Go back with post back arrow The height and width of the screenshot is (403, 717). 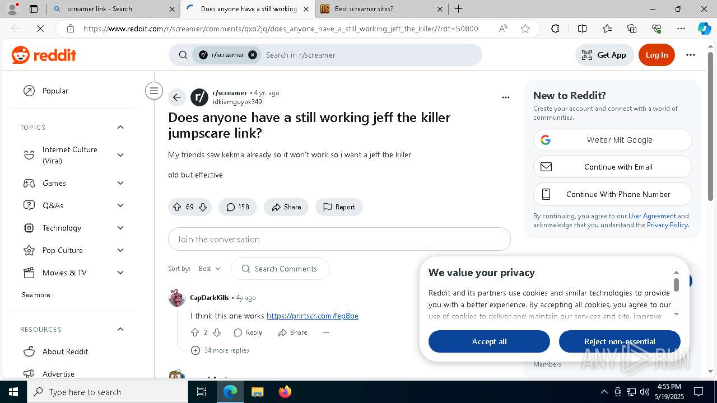tap(177, 97)
